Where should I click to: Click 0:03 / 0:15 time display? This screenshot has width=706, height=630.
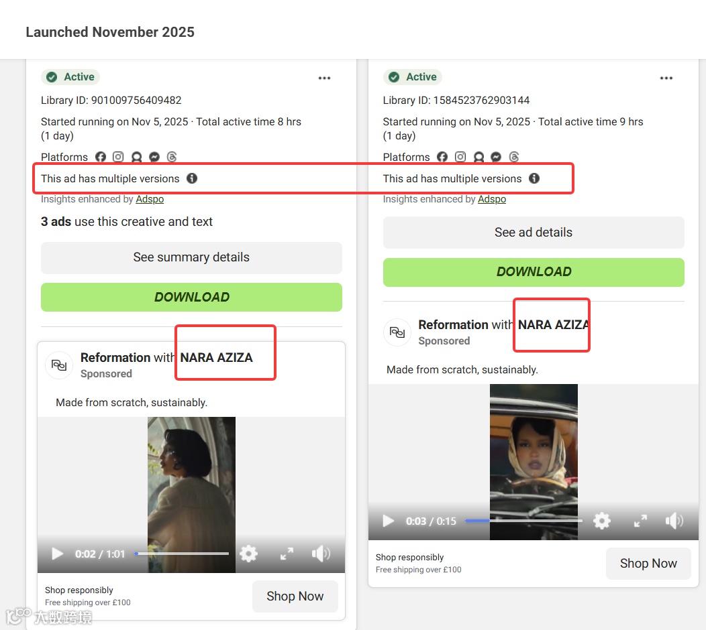pos(431,521)
